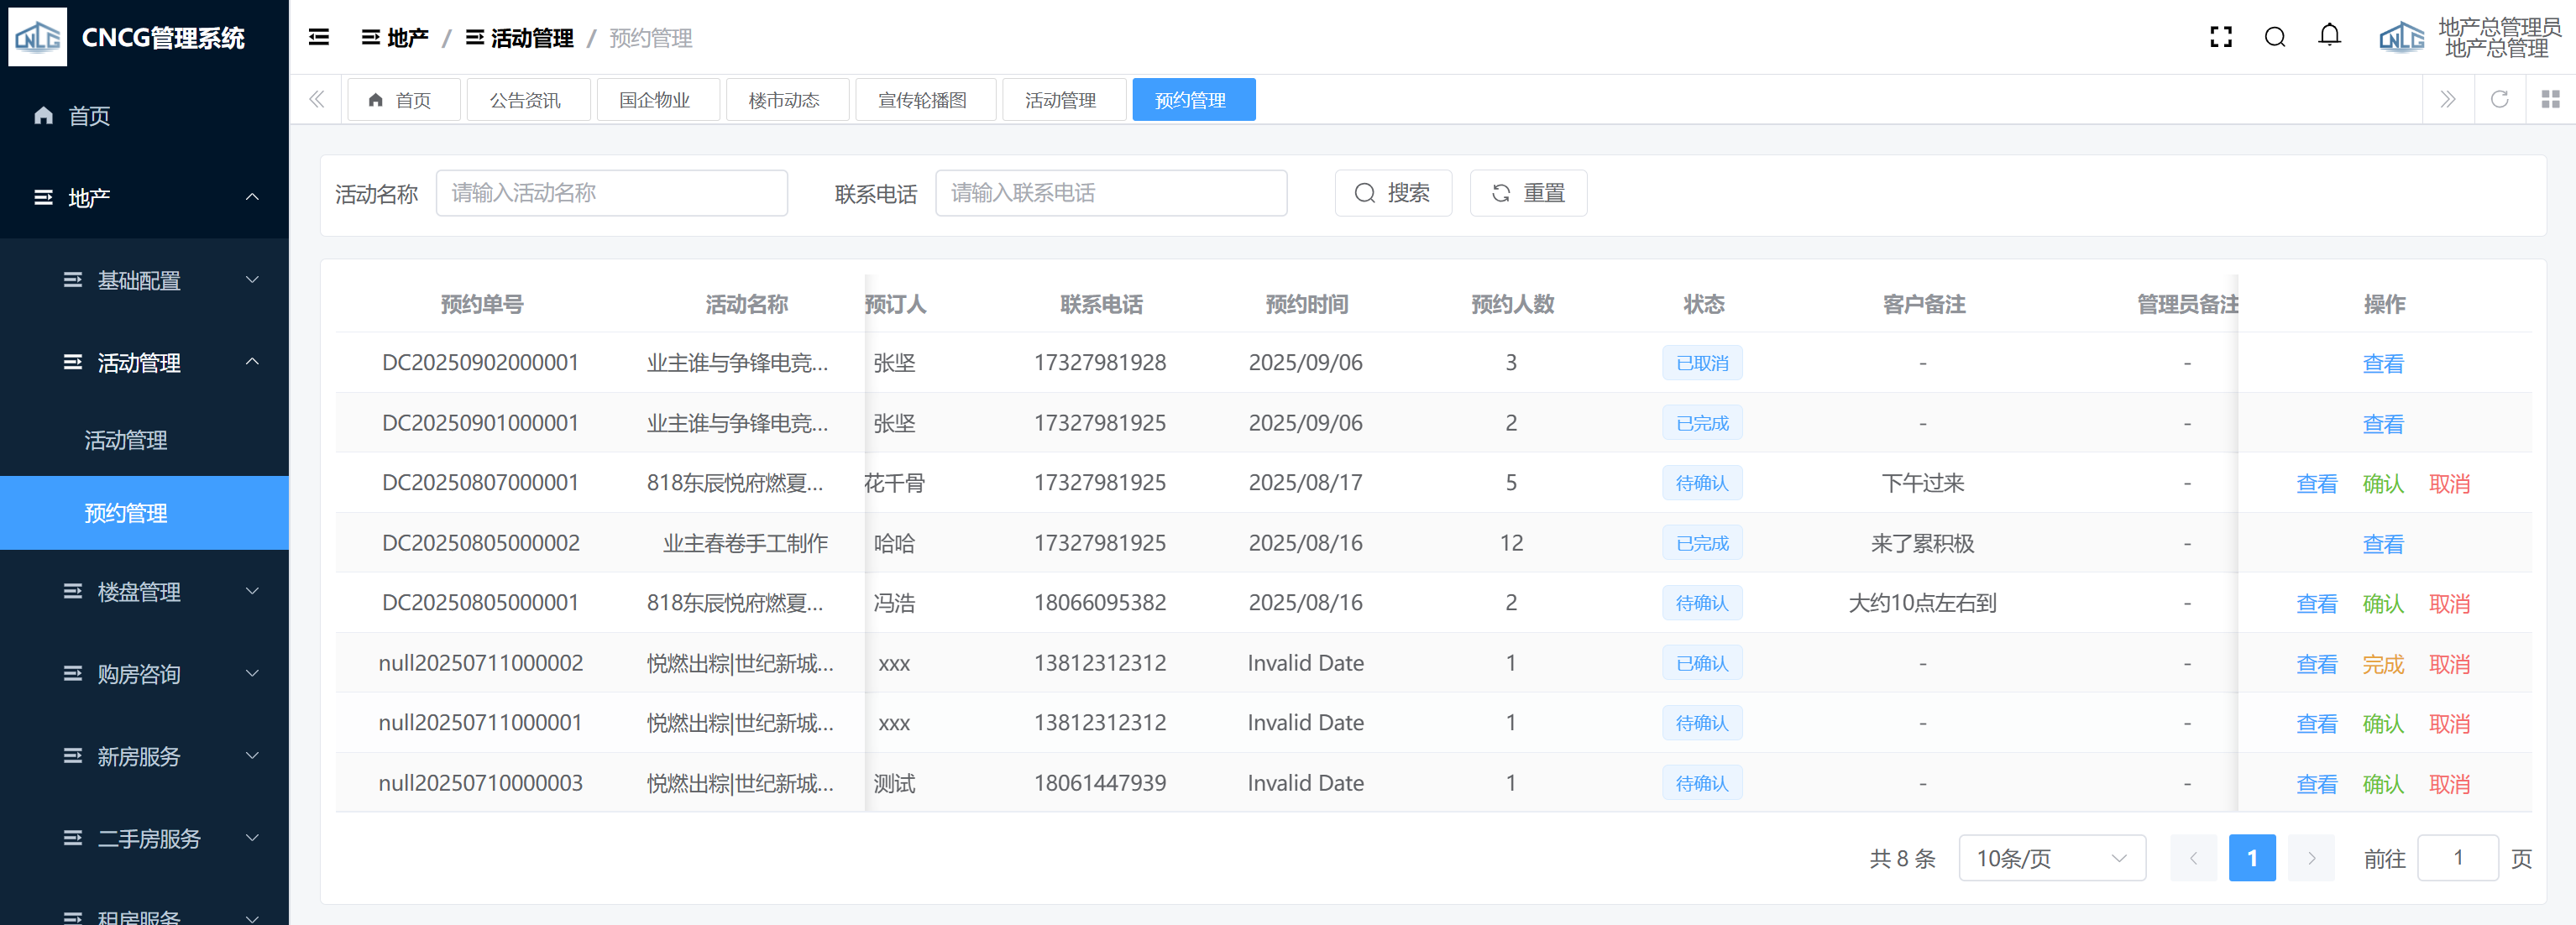This screenshot has width=2576, height=925.
Task: Open the header search magnifier icon
Action: pos(2275,37)
